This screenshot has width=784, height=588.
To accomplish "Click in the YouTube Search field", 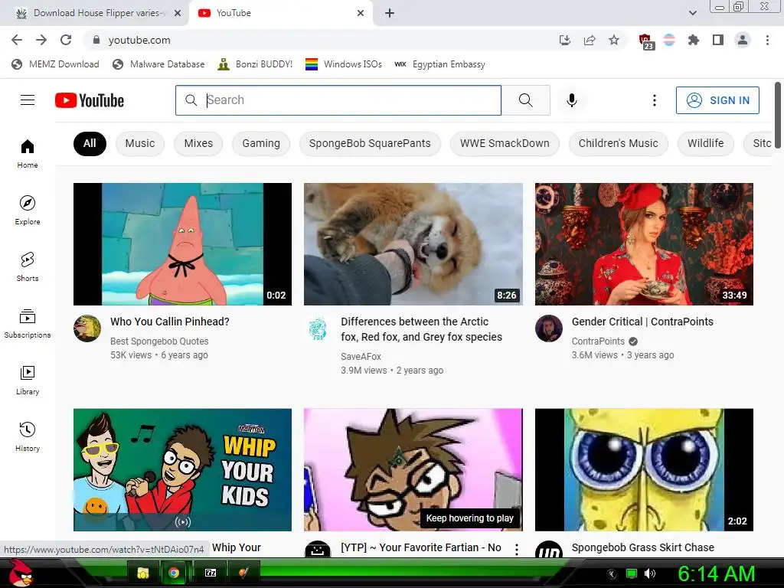I will 338,100.
